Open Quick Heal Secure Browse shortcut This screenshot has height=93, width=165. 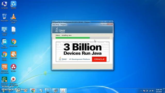[4, 81]
